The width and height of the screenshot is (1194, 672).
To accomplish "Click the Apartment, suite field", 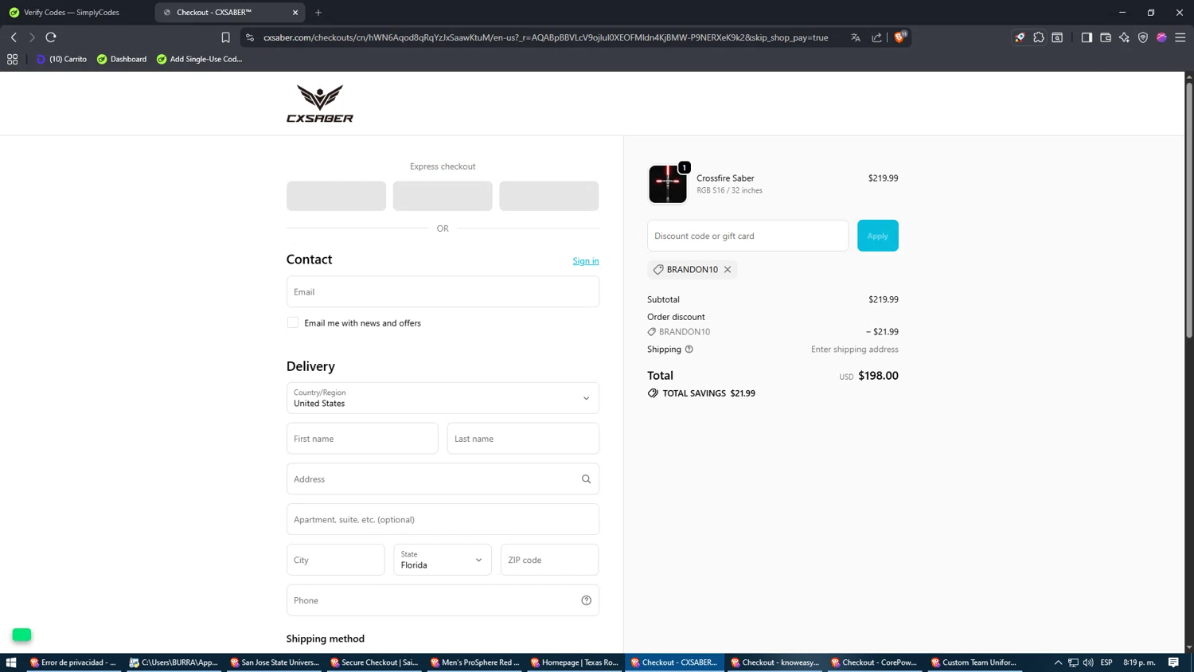I will click(443, 519).
